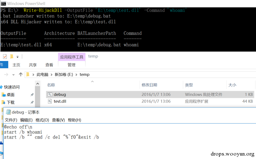Sort files by the 名称 column header
Screen dimensions: 256x159
(51, 85)
